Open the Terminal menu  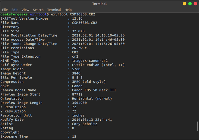coord(54,10)
